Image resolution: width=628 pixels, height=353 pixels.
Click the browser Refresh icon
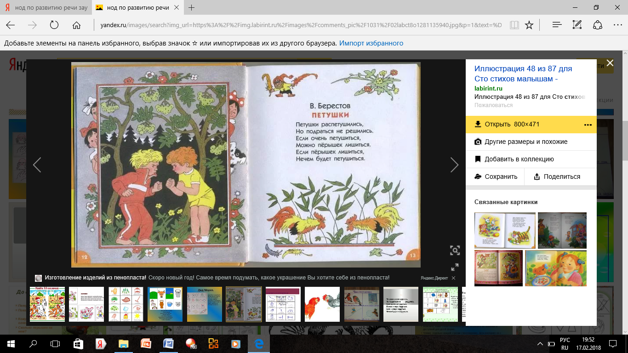(x=54, y=25)
